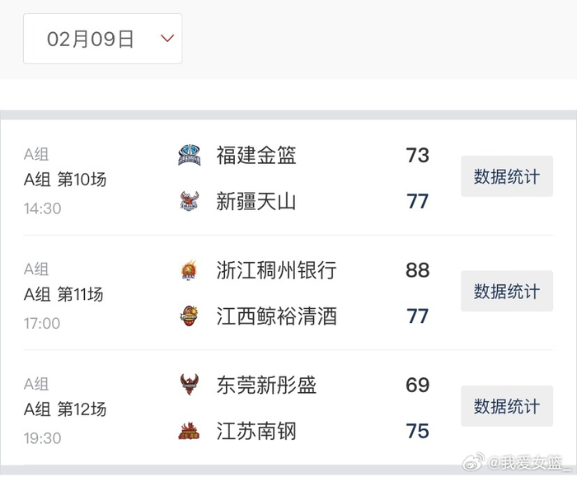Click the Jiangsu Nangang (江苏南钢) team logo
This screenshot has height=477, width=577.
pyautogui.click(x=190, y=431)
